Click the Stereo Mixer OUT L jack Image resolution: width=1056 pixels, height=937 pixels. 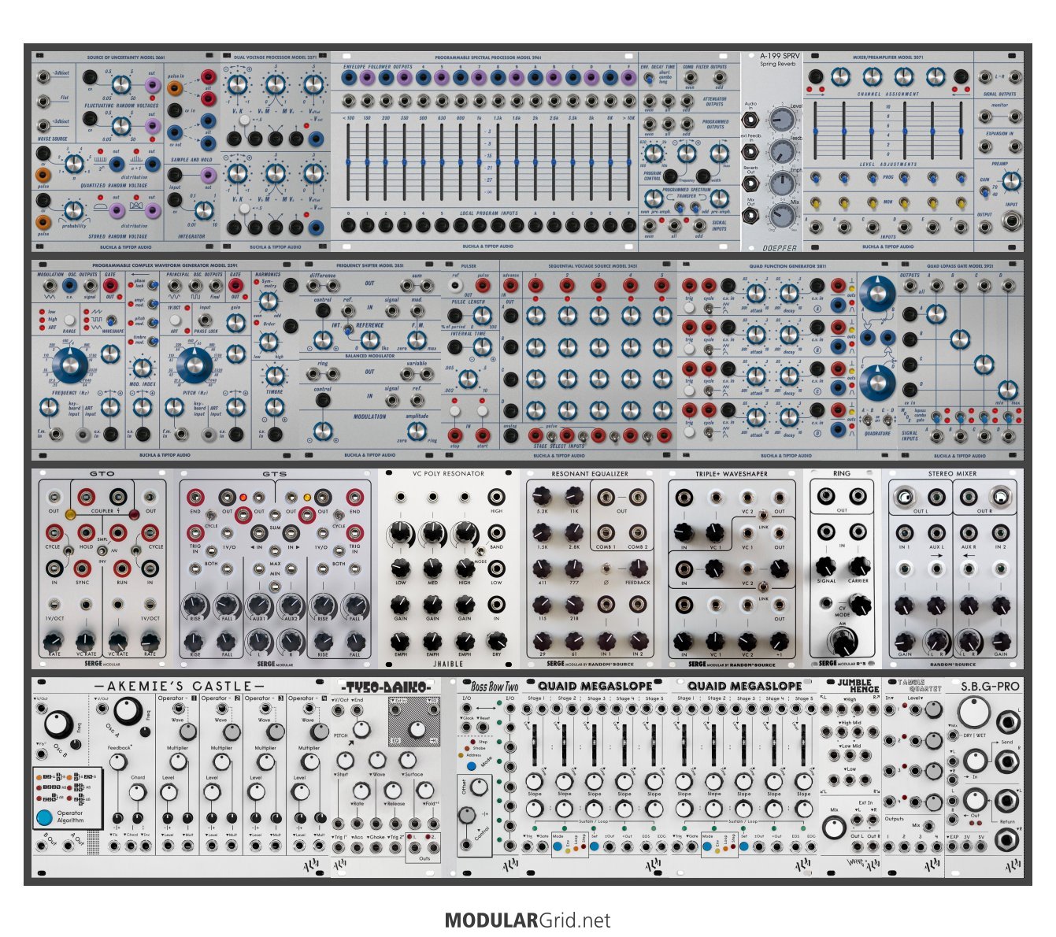pyautogui.click(x=904, y=497)
